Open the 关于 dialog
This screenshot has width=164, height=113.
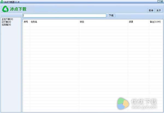click(159, 10)
